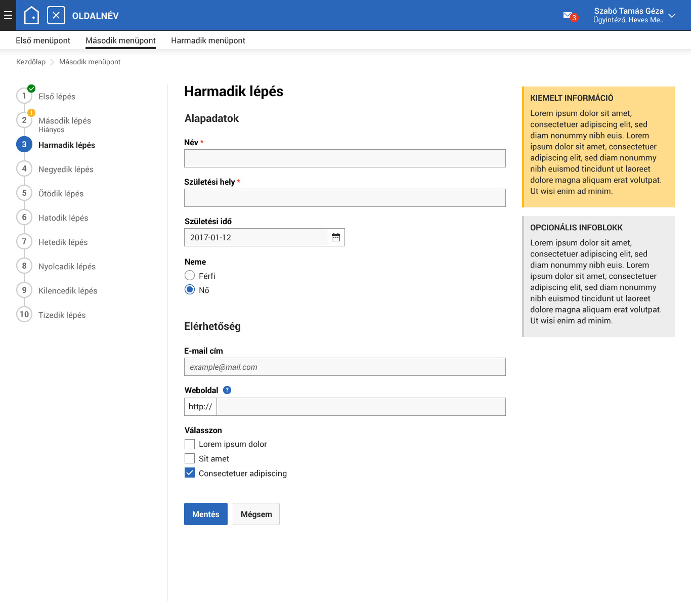Screen dimensions: 691x601
Task: Click the KIEMELT INFORMÁCIÓ heading
Action: (572, 98)
